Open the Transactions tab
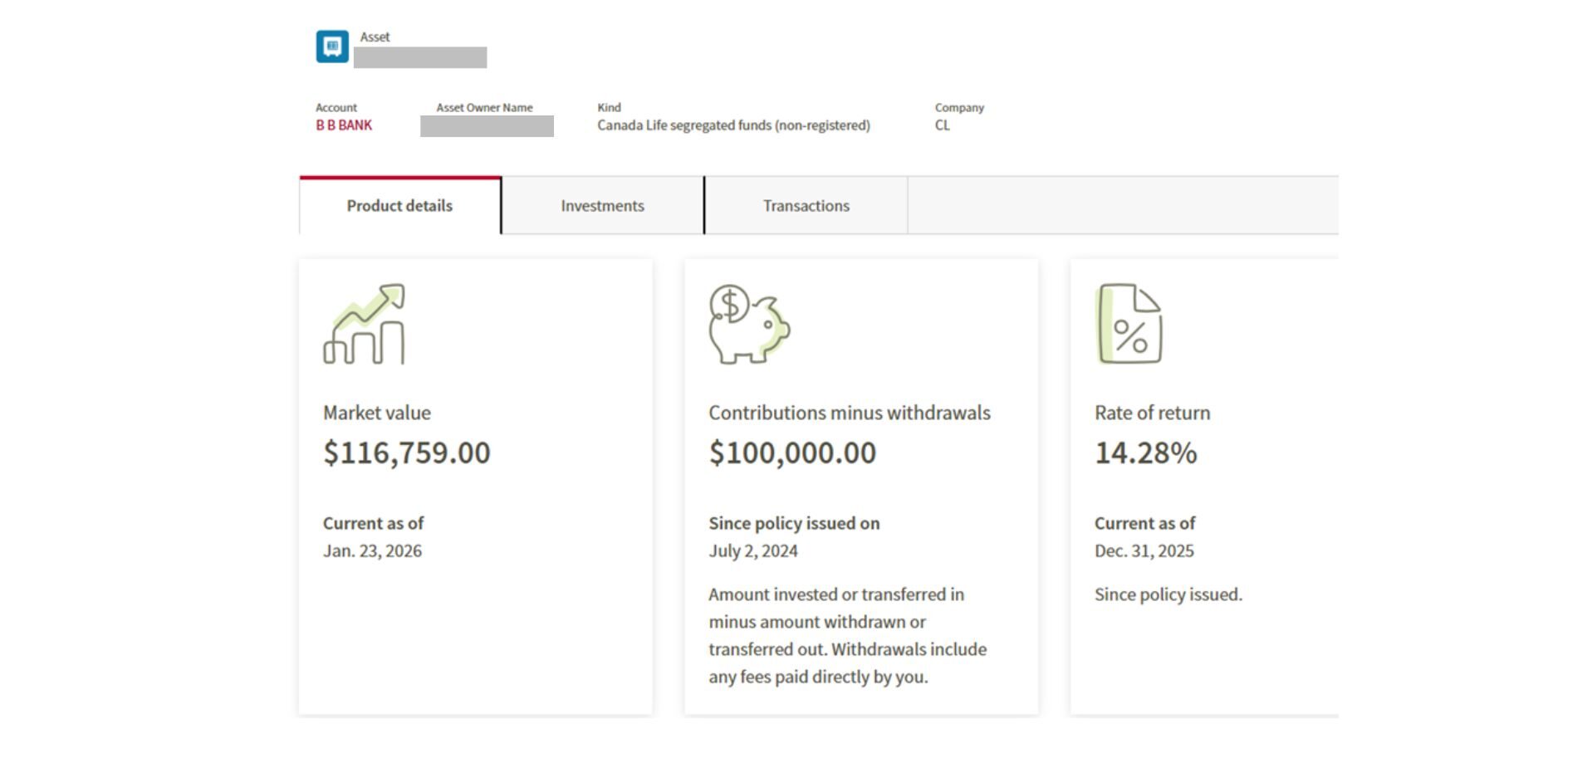The image size is (1592, 768). [x=806, y=206]
